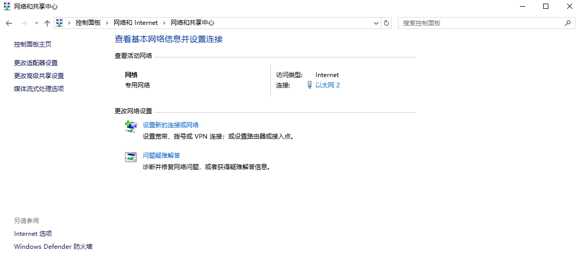Screen dimensions: 579x254
Task: Click the 设置新的连接或网络 icon
Action: coord(131,127)
